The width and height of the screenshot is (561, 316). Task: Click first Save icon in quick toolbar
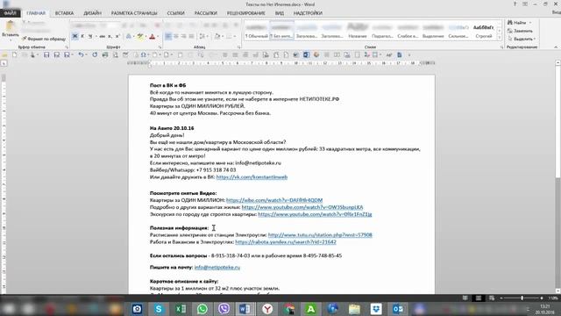click(x=46, y=54)
